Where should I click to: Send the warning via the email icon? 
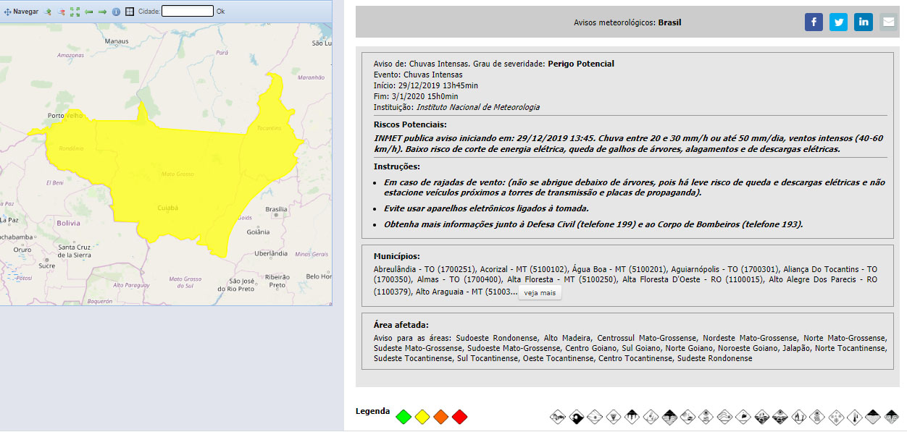(887, 22)
